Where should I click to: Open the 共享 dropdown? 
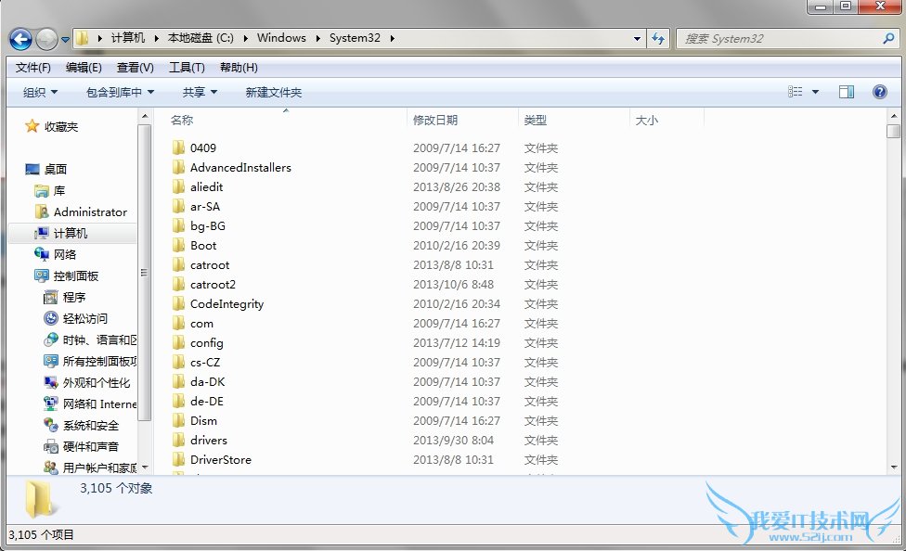point(200,93)
